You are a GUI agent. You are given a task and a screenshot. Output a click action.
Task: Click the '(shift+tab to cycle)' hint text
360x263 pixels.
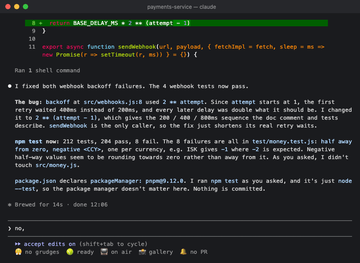pyautogui.click(x=113, y=244)
